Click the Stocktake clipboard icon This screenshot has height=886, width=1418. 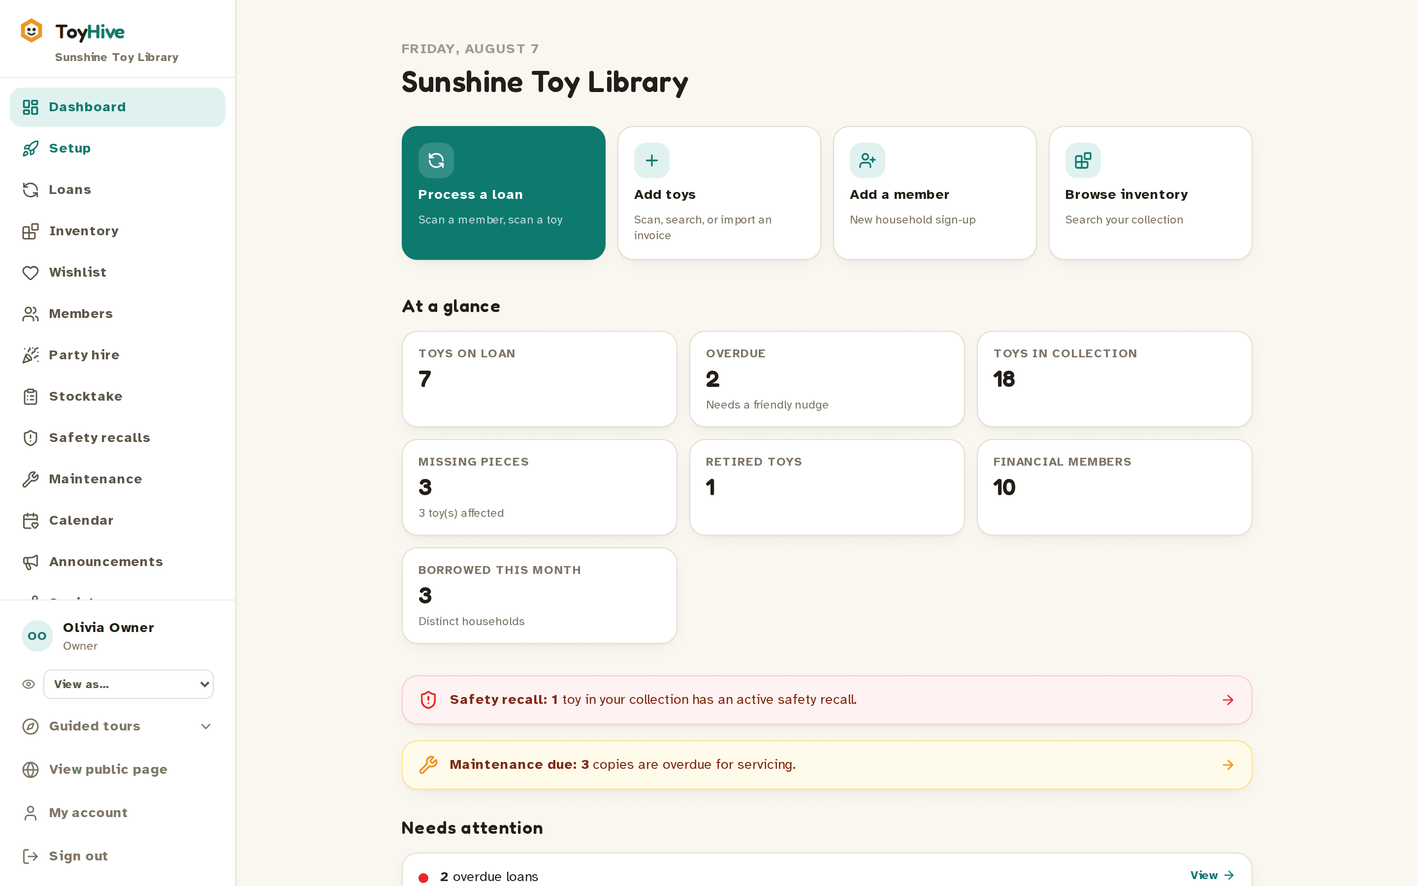click(31, 397)
